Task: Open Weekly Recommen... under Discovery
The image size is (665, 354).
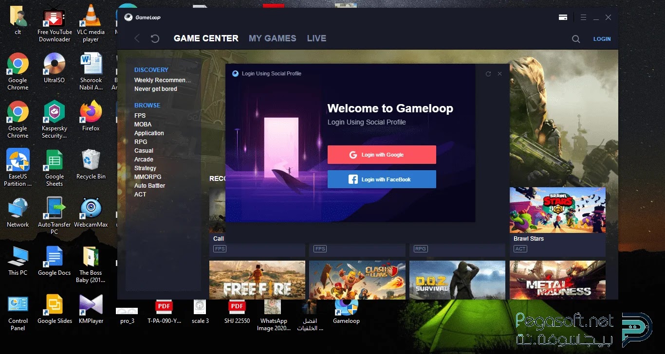Action: (x=163, y=80)
